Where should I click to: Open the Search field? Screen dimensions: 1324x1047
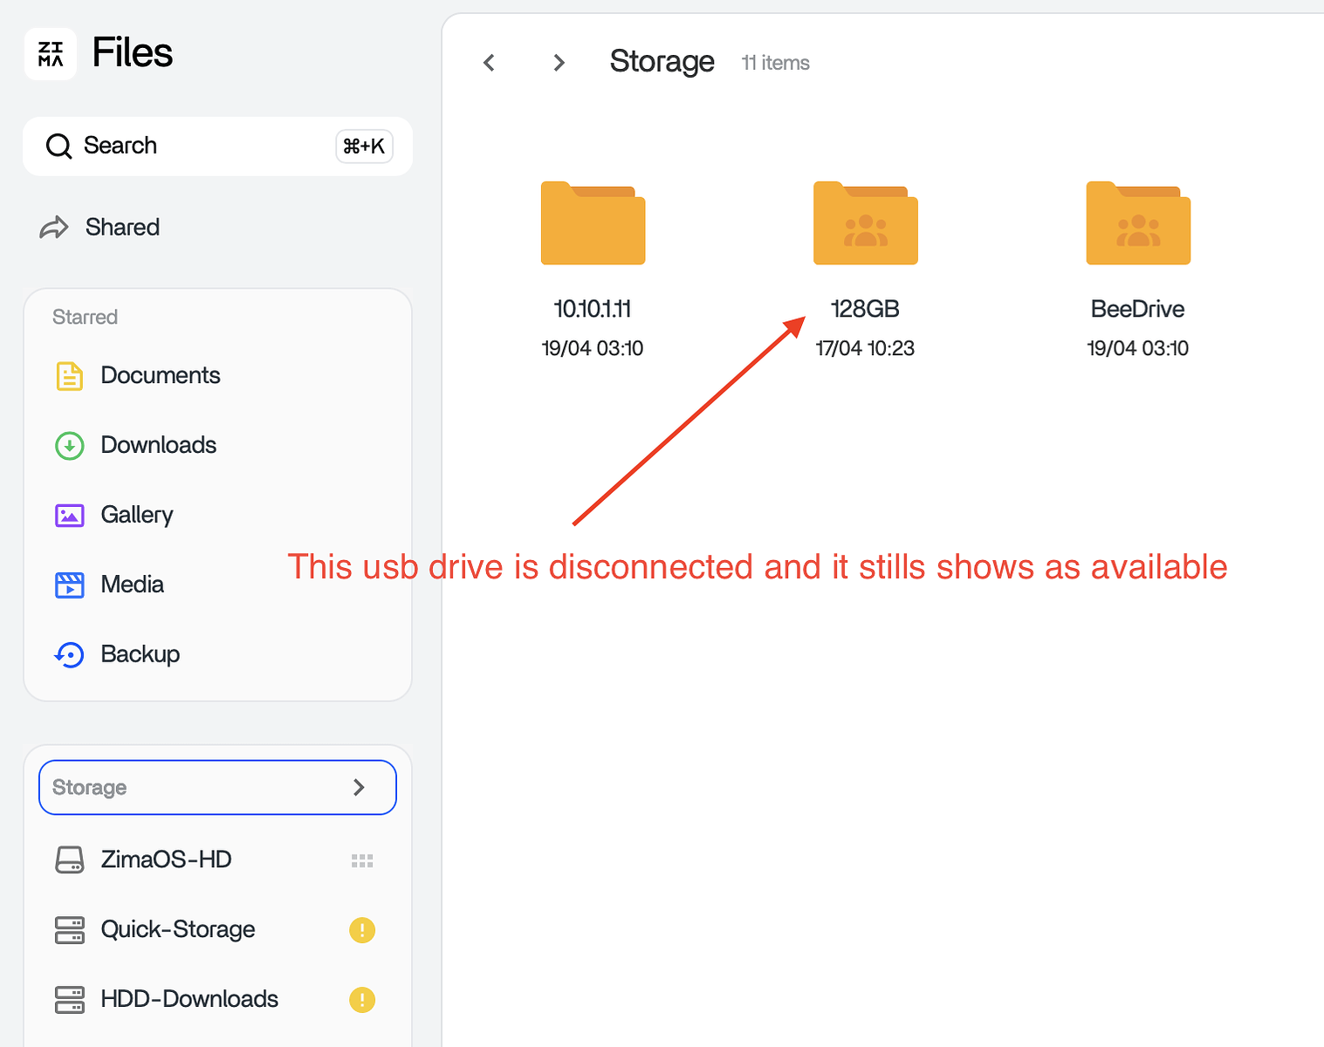[217, 146]
